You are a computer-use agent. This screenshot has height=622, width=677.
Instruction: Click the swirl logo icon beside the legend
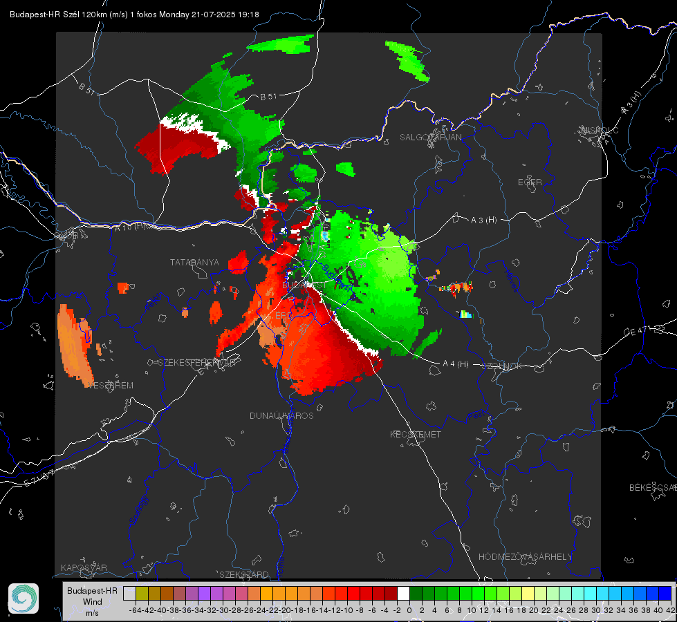click(24, 599)
